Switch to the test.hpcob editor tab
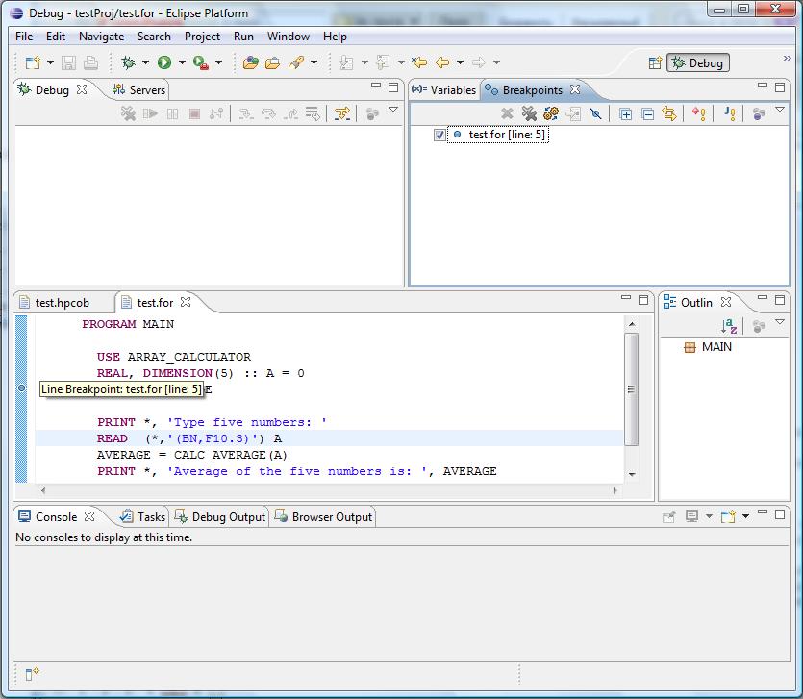 [x=62, y=302]
